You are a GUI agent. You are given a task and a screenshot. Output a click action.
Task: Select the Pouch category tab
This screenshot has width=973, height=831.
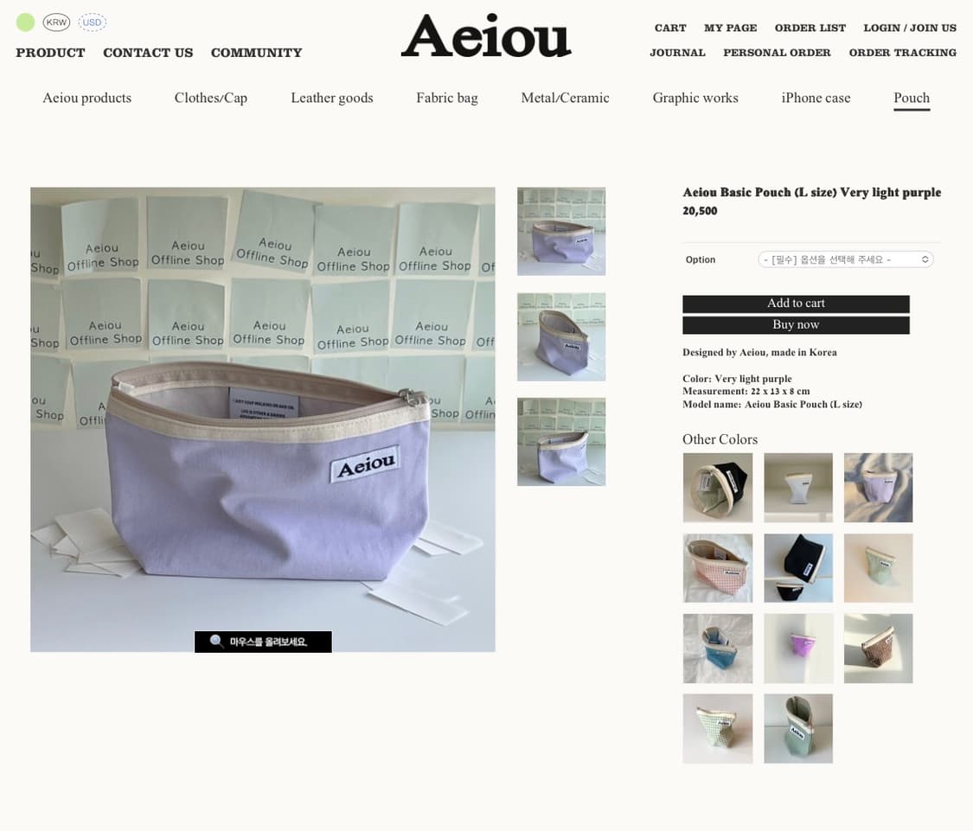[x=912, y=98]
